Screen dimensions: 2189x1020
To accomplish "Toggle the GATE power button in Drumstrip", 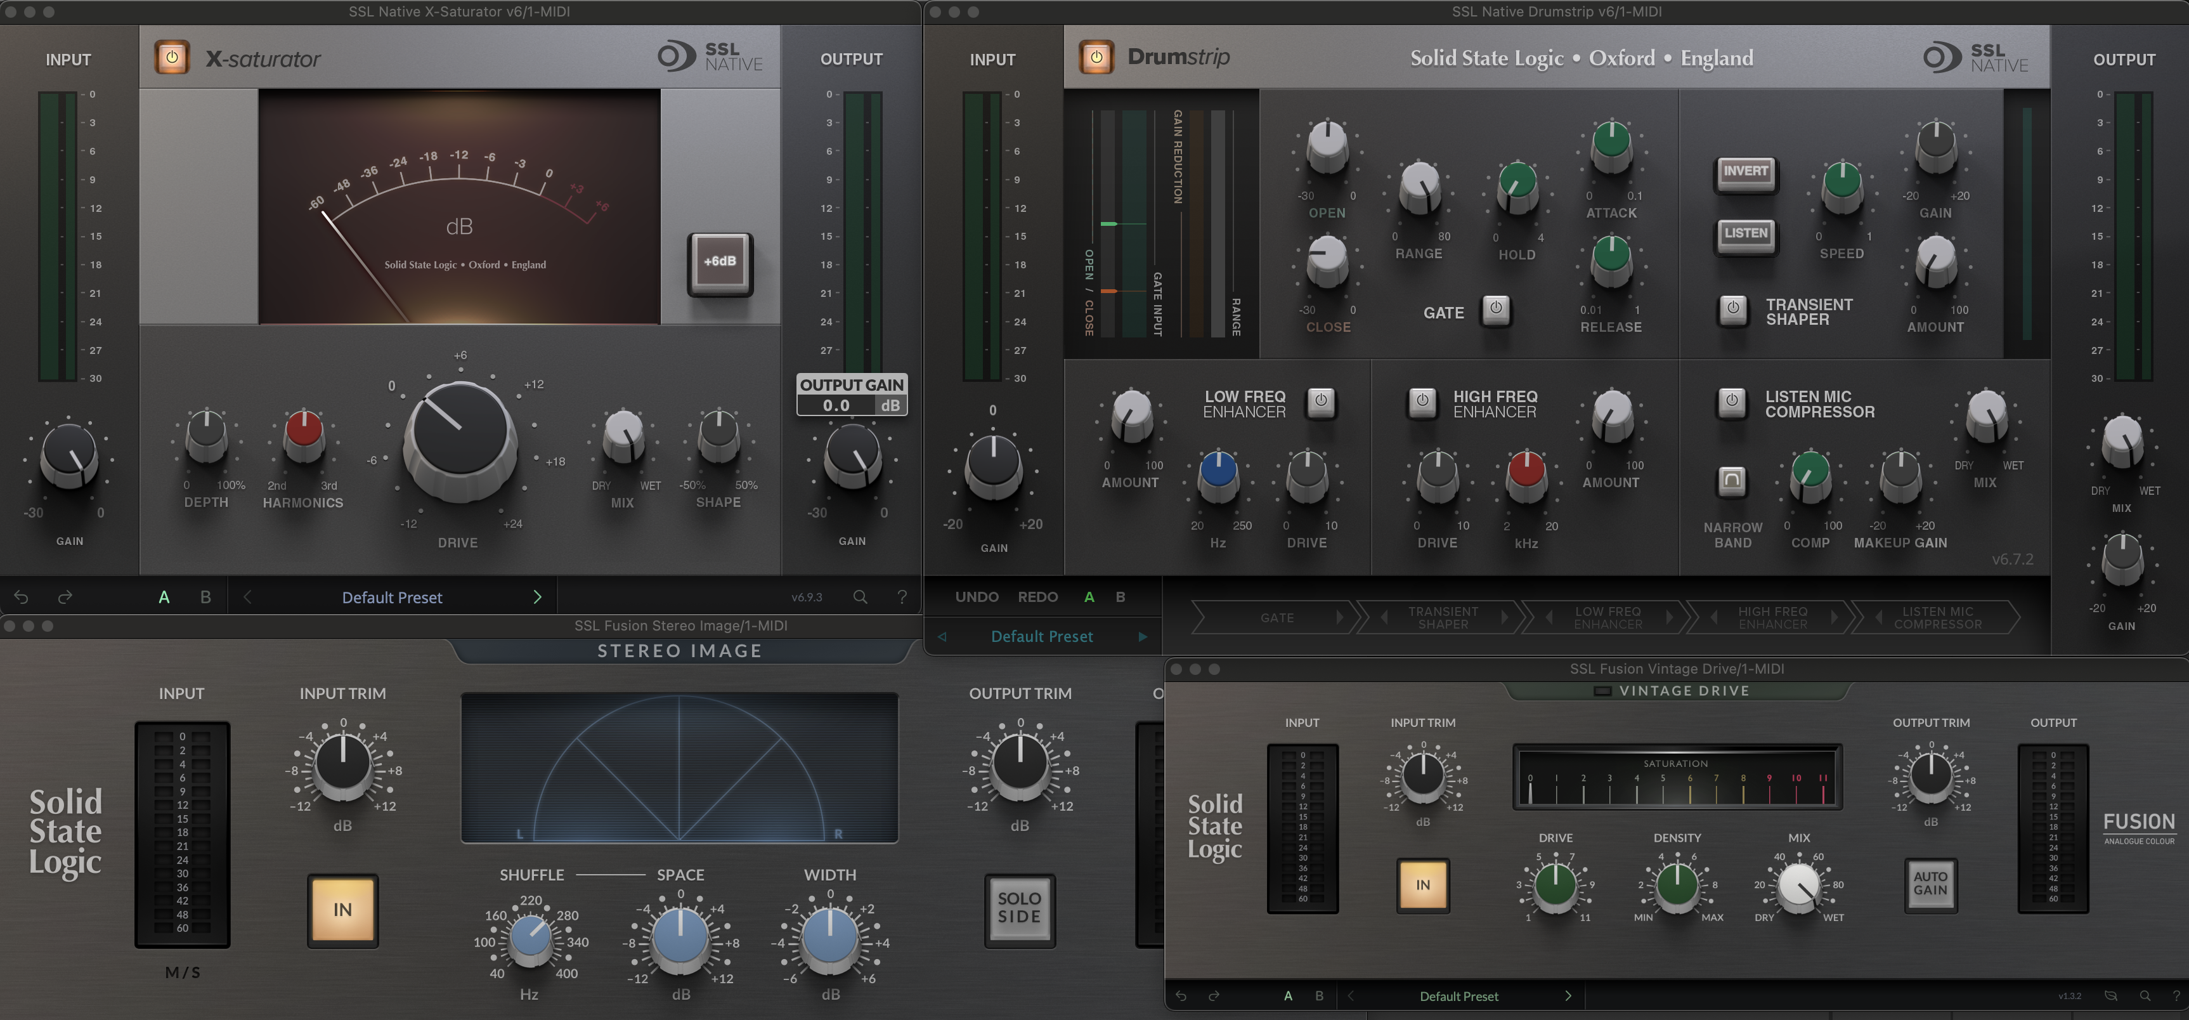I will coord(1497,310).
